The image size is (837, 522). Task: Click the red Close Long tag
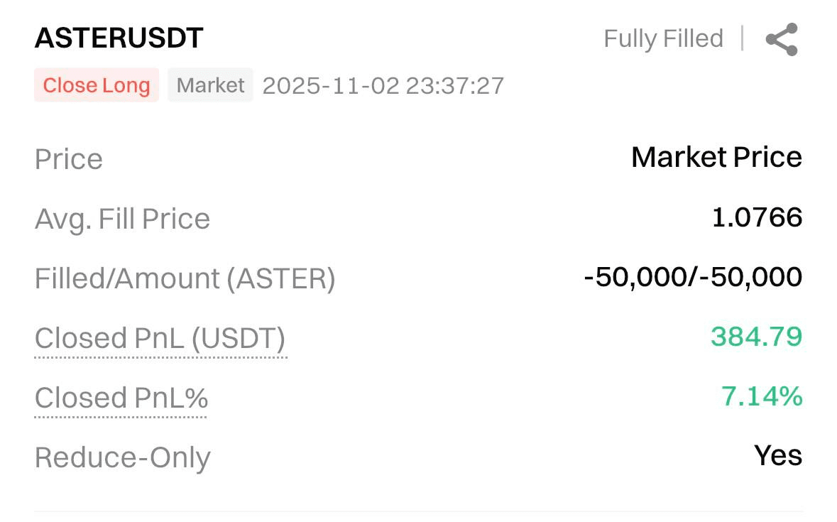[x=97, y=85]
